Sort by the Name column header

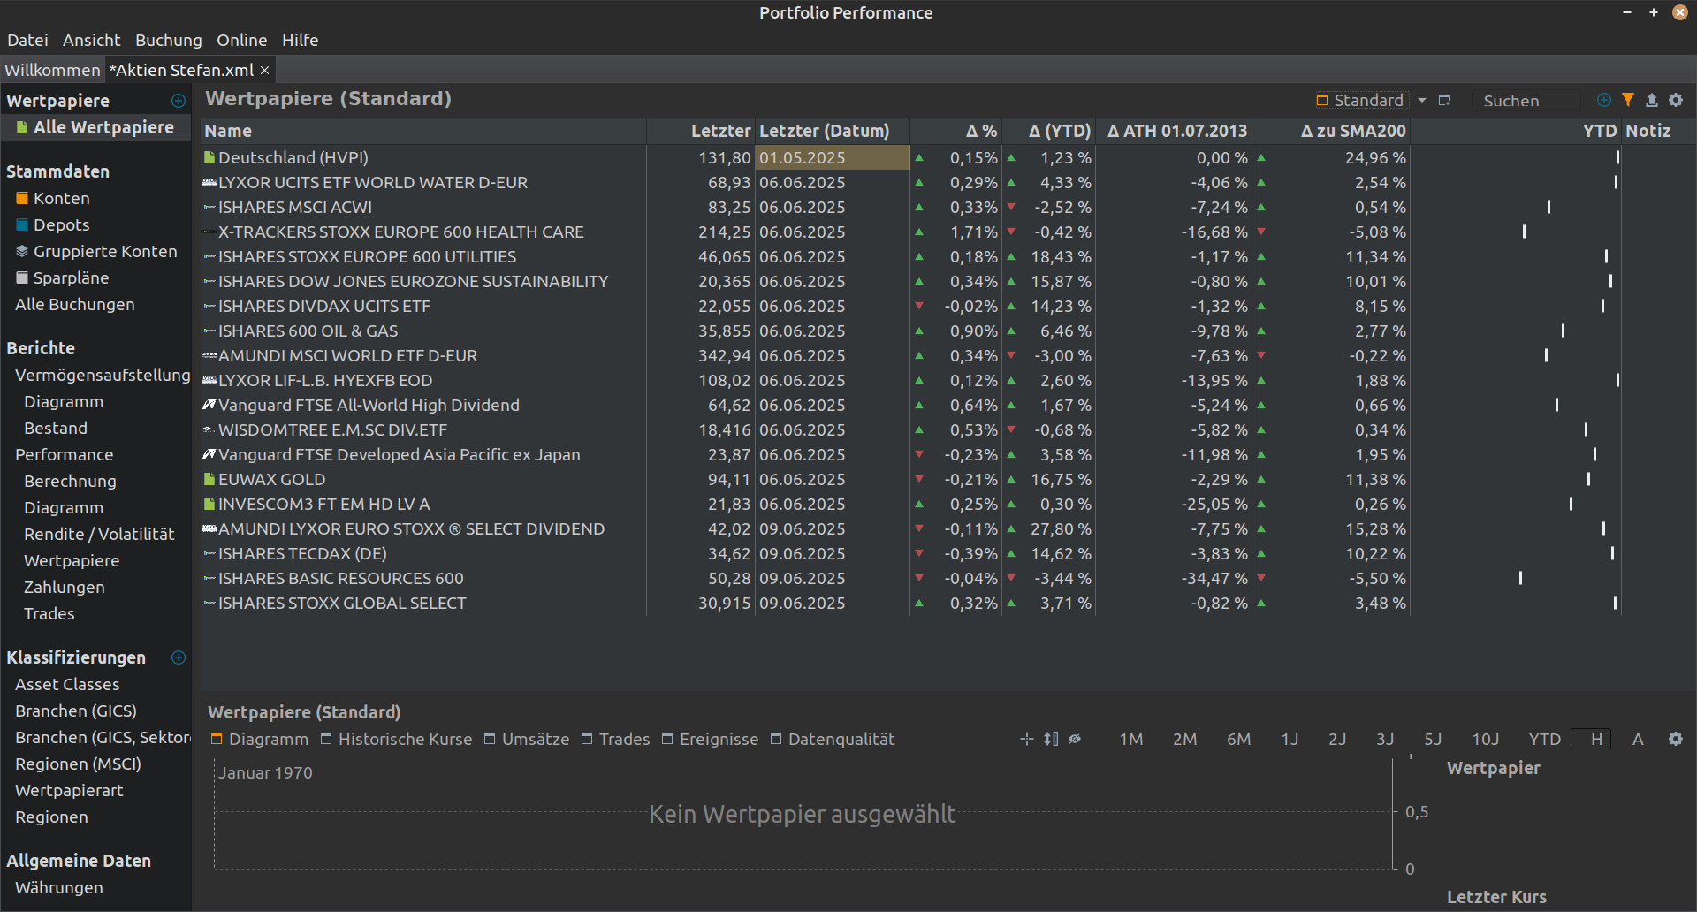pyautogui.click(x=424, y=131)
